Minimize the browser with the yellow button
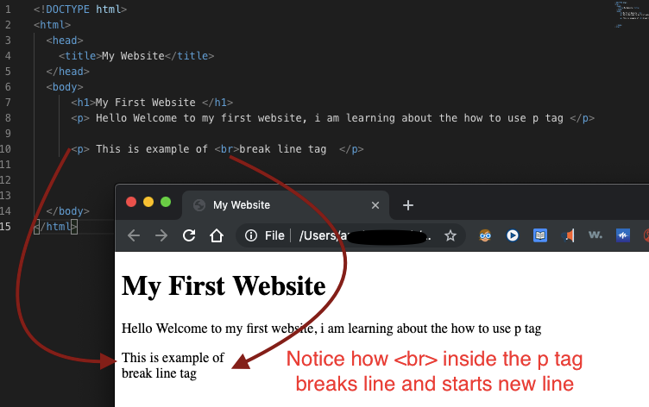Viewport: 649px width, 407px height. click(148, 202)
